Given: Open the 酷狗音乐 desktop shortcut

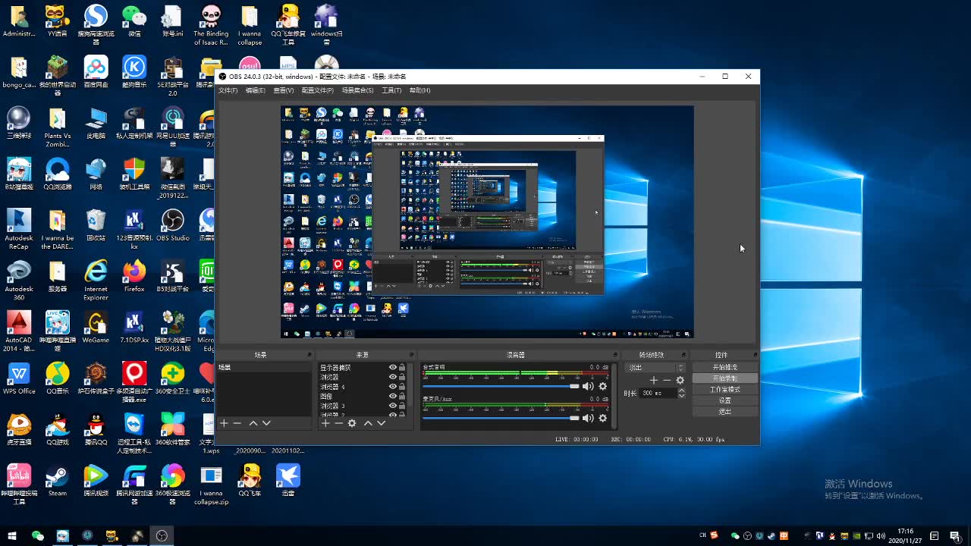Looking at the screenshot, I should point(134,72).
